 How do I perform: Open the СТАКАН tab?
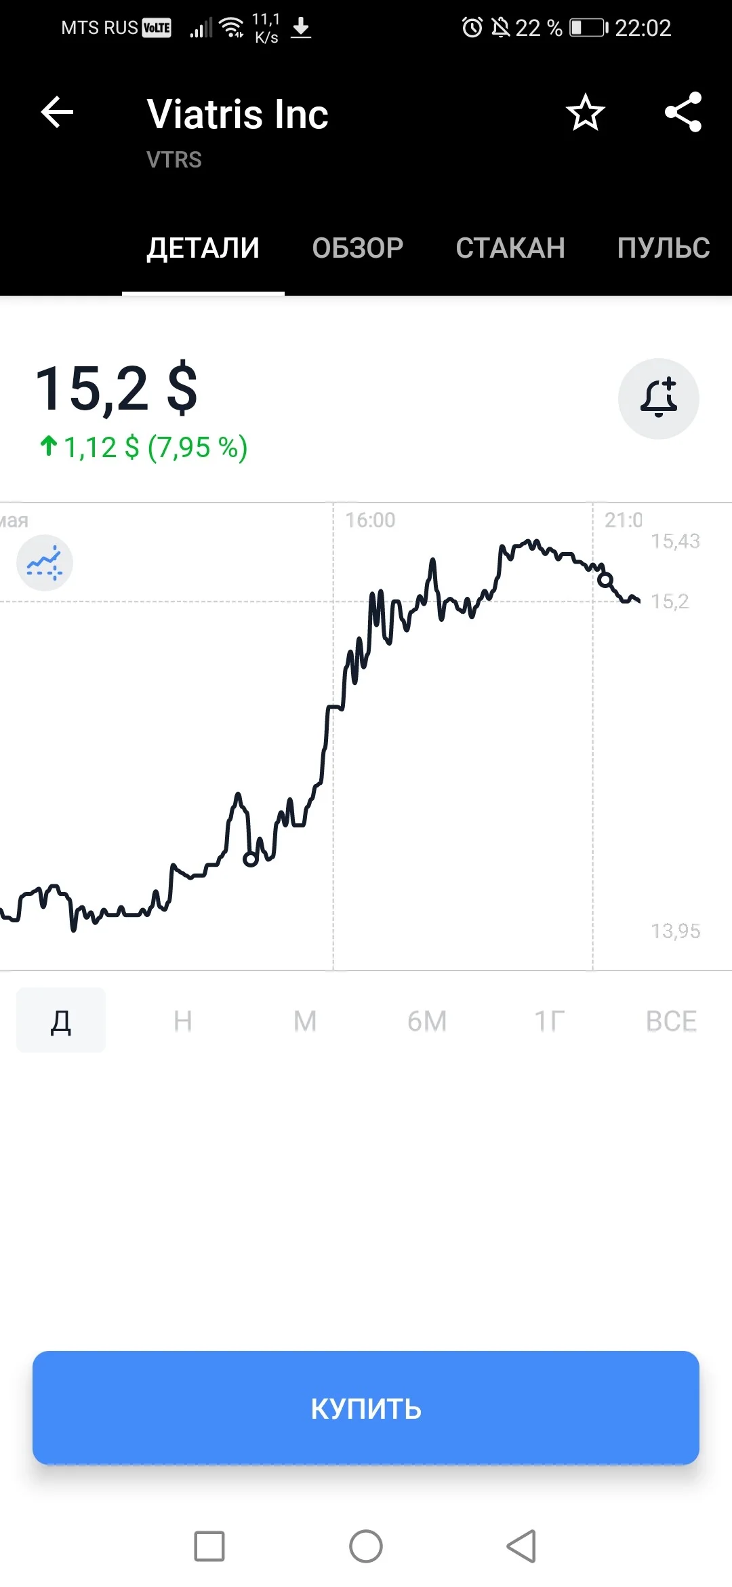(x=510, y=248)
